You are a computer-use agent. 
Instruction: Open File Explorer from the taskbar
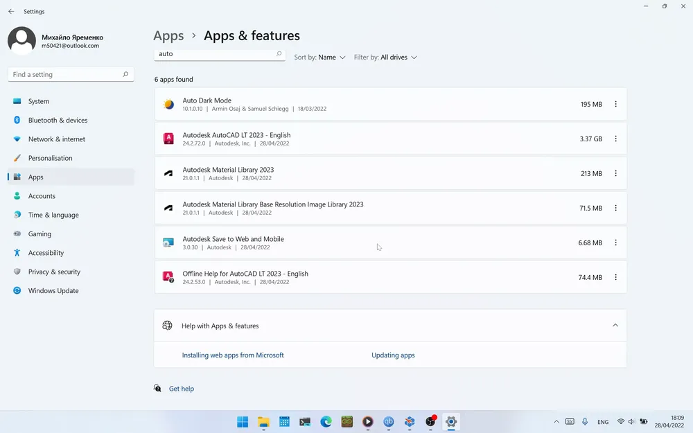[x=263, y=422]
